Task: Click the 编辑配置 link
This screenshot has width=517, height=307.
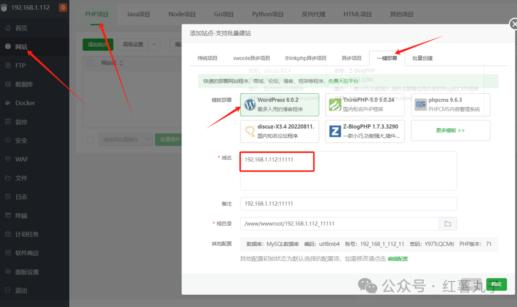Action: pos(398,259)
